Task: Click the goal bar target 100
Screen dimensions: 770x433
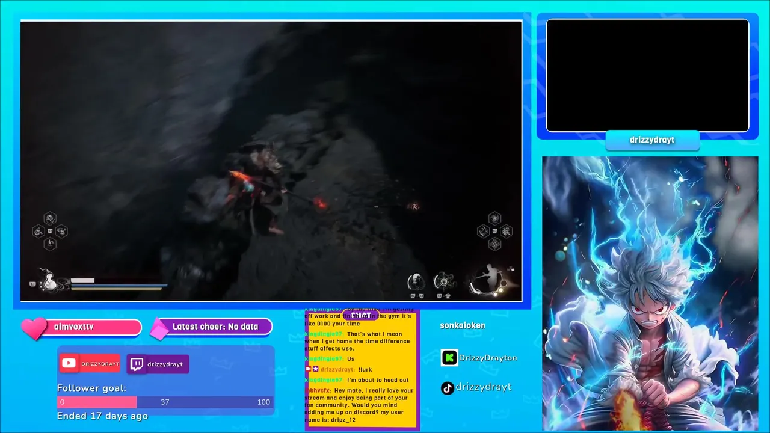Action: [263, 402]
